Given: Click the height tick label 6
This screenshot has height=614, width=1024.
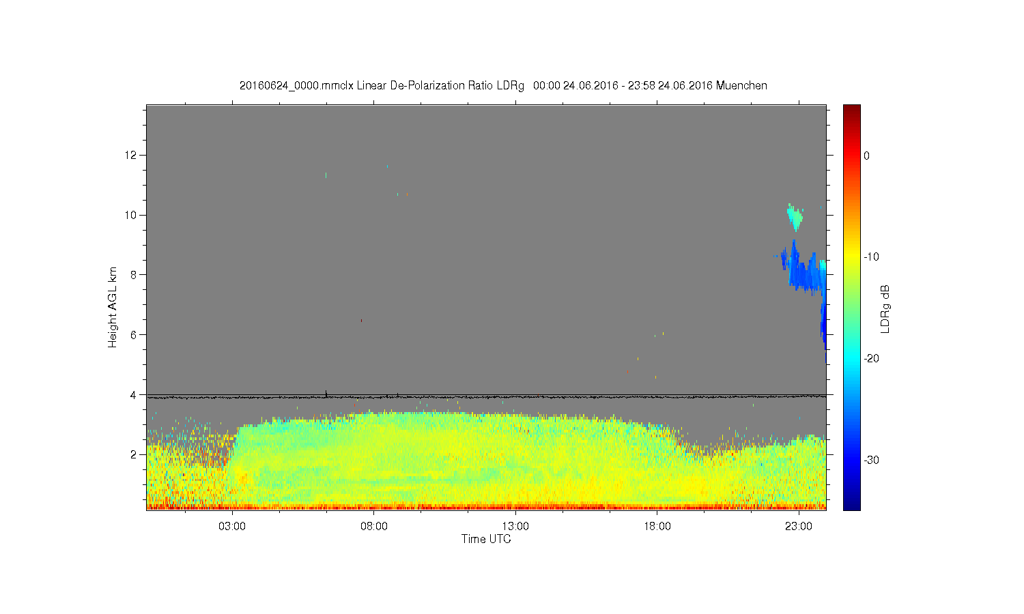Looking at the screenshot, I should click(x=135, y=334).
